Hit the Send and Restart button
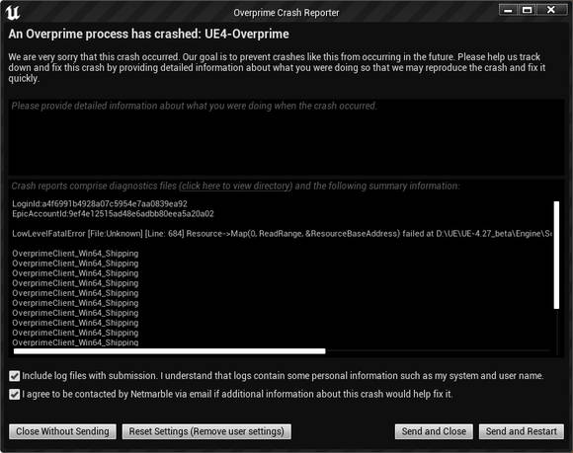 [521, 431]
